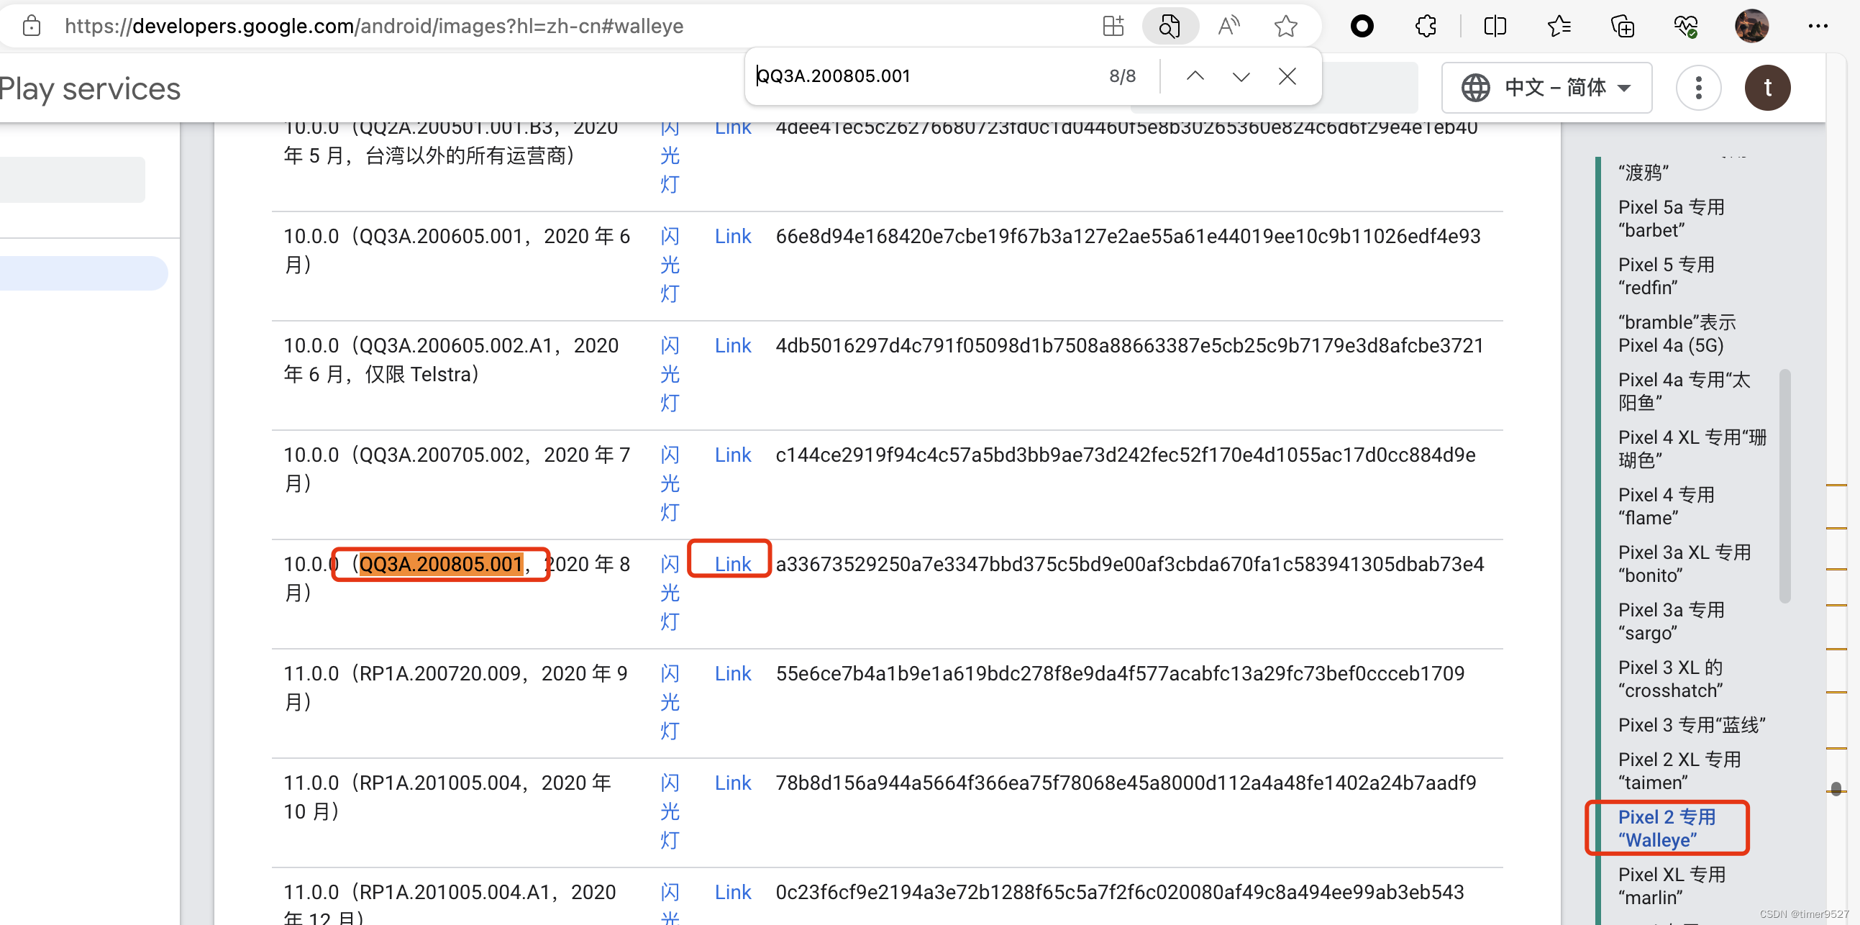Screen dimensions: 1860x925
Task: Click 闪光灯 flash link for QQ3A.200705.002
Action: (x=670, y=484)
